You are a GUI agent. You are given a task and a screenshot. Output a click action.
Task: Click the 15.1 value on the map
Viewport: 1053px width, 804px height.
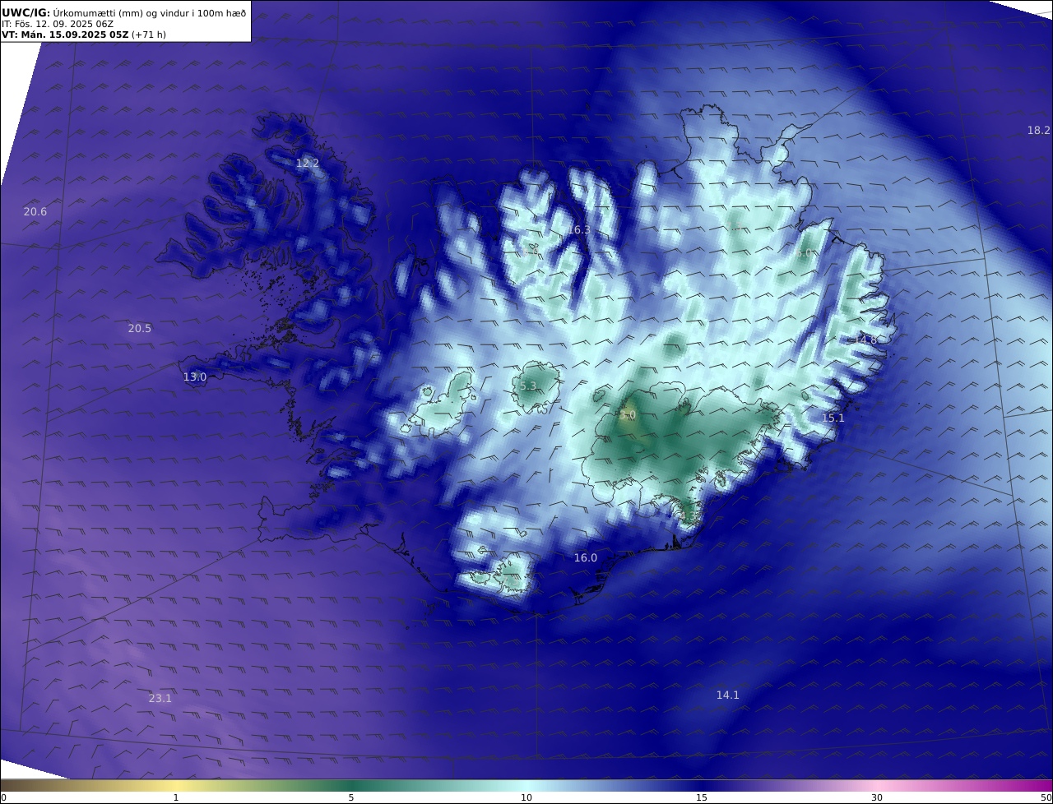(833, 418)
